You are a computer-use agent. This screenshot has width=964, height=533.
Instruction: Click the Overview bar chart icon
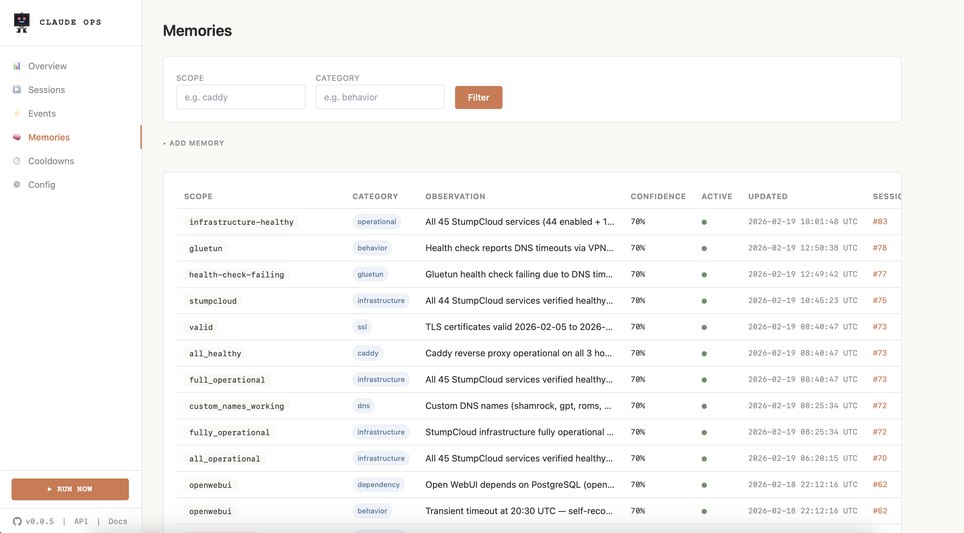[17, 66]
